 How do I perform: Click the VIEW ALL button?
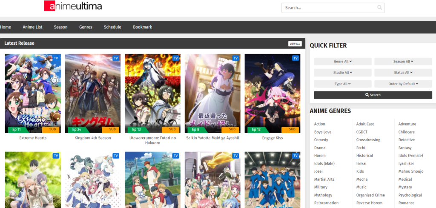coord(295,44)
